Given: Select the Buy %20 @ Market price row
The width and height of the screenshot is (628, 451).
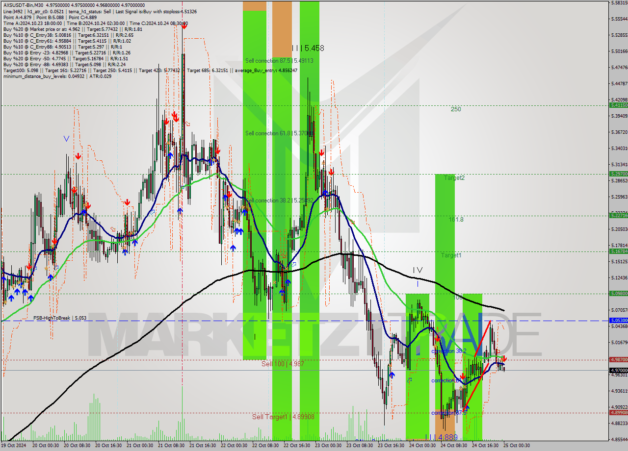Looking at the screenshot, I should (73, 29).
